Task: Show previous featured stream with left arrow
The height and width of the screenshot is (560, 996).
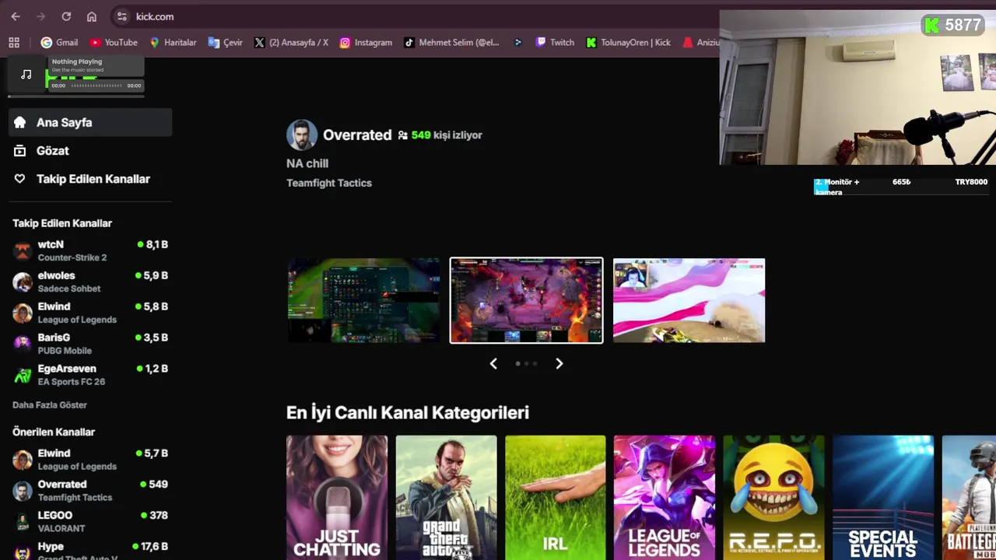Action: [x=493, y=363]
